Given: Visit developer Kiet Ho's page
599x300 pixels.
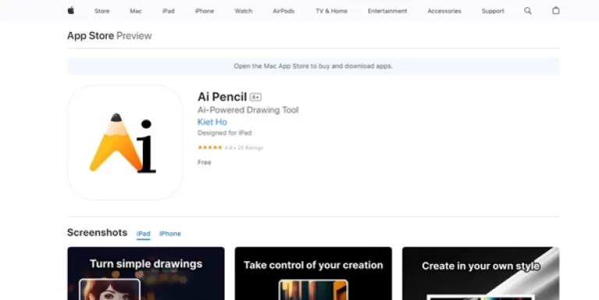Looking at the screenshot, I should point(212,122).
